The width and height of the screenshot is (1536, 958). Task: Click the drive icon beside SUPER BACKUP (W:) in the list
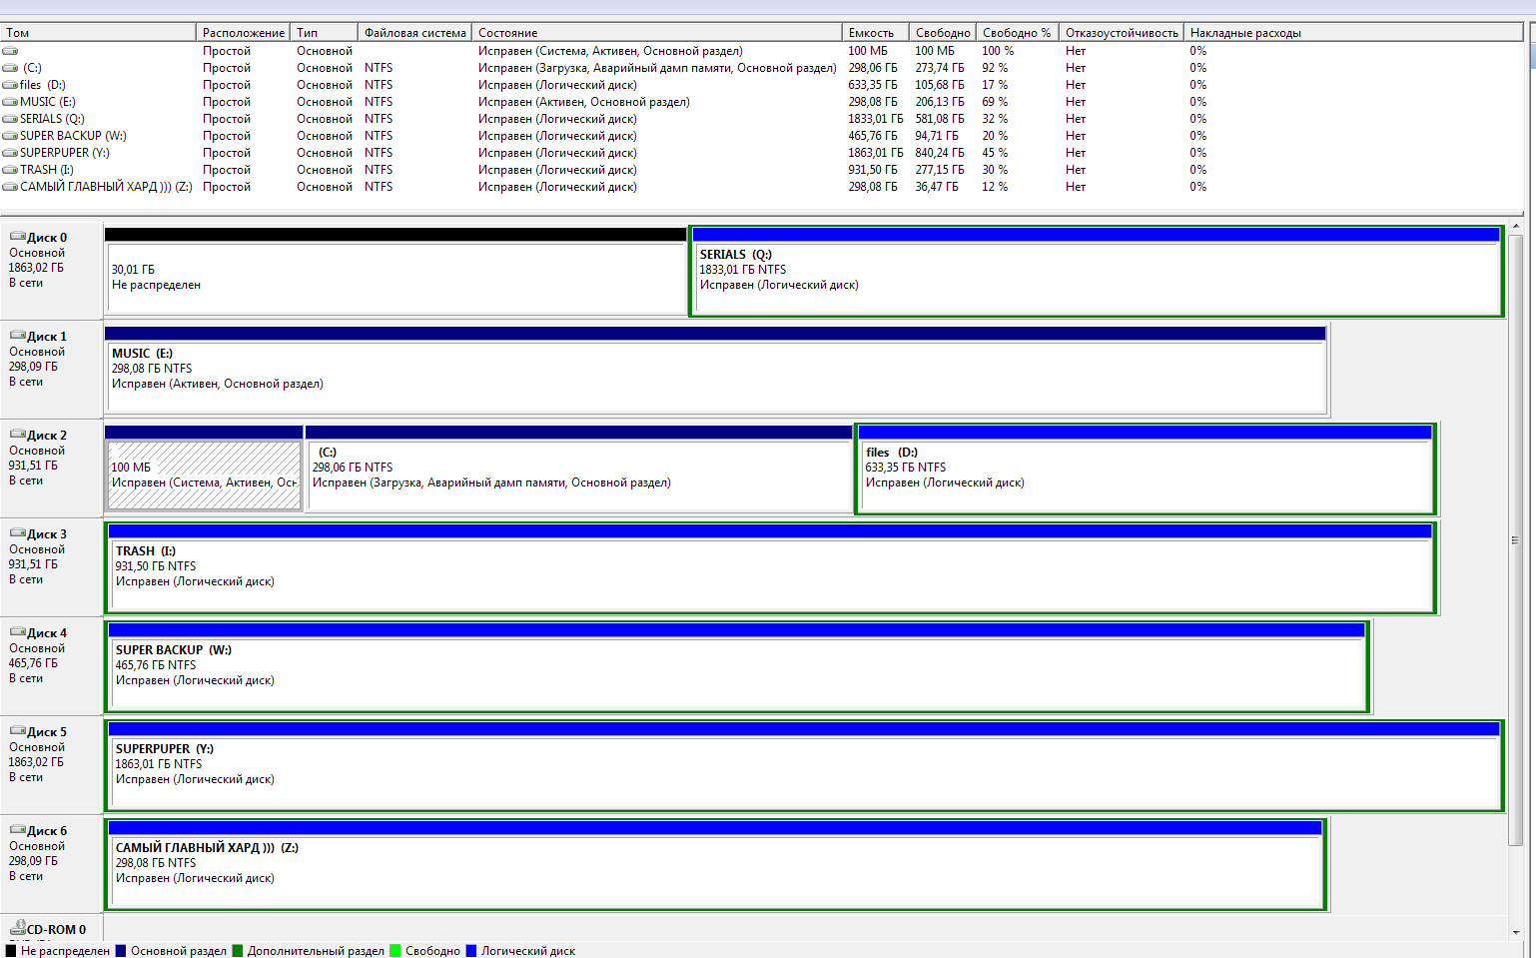(x=10, y=136)
